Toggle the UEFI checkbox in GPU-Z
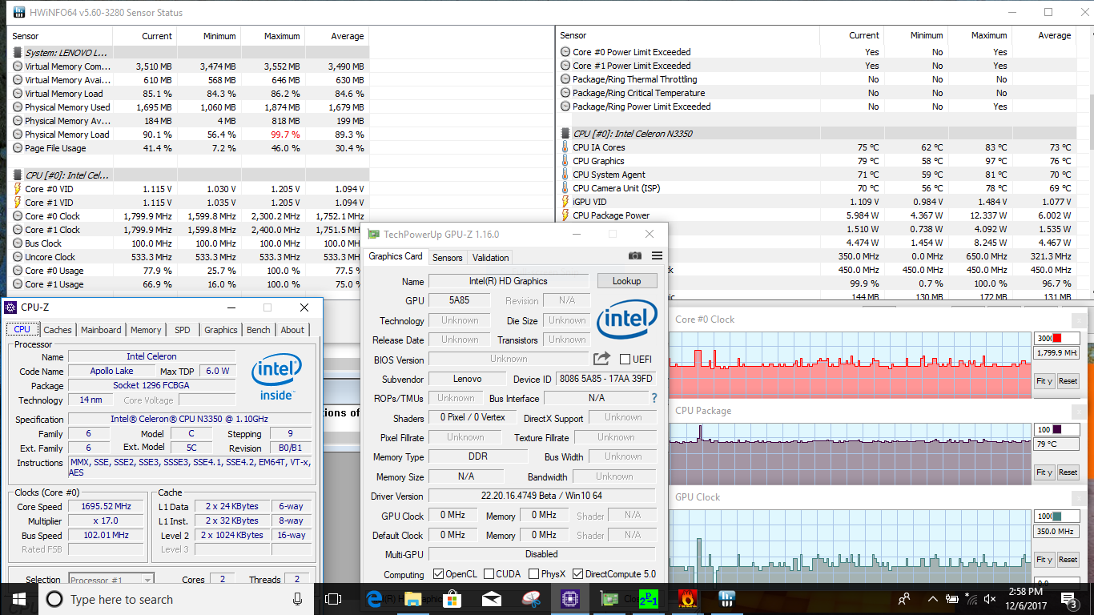This screenshot has width=1094, height=615. (x=625, y=360)
